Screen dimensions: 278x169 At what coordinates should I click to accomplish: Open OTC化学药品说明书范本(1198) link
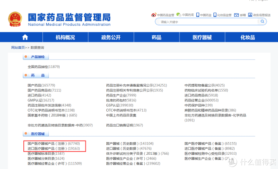tap(51, 110)
